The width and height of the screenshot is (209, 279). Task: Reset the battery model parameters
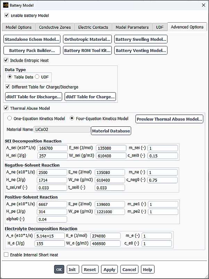(90, 269)
